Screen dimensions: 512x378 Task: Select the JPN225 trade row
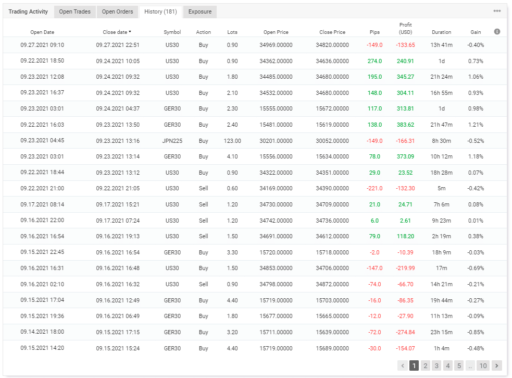click(x=172, y=141)
